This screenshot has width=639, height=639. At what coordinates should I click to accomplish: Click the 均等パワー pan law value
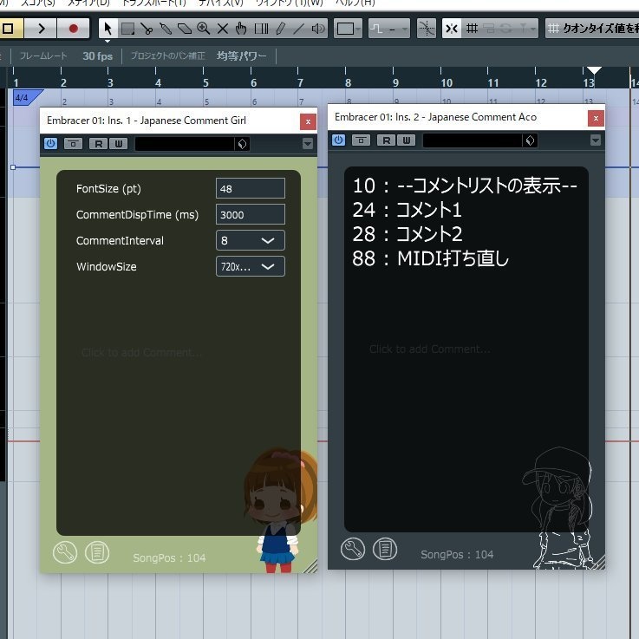(x=241, y=55)
